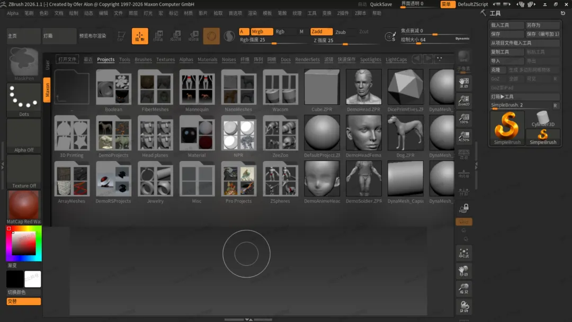
Task: Click the 载入工具 (Load Tool) button
Action: [x=507, y=25]
